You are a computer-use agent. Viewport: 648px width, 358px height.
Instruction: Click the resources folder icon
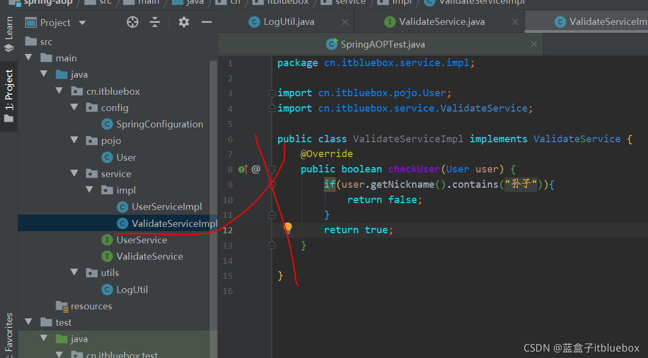coord(61,306)
